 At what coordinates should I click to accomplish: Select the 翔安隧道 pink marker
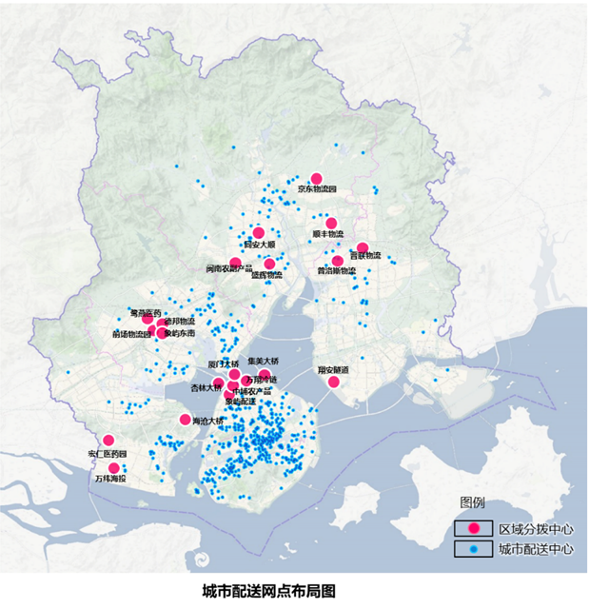tap(333, 382)
